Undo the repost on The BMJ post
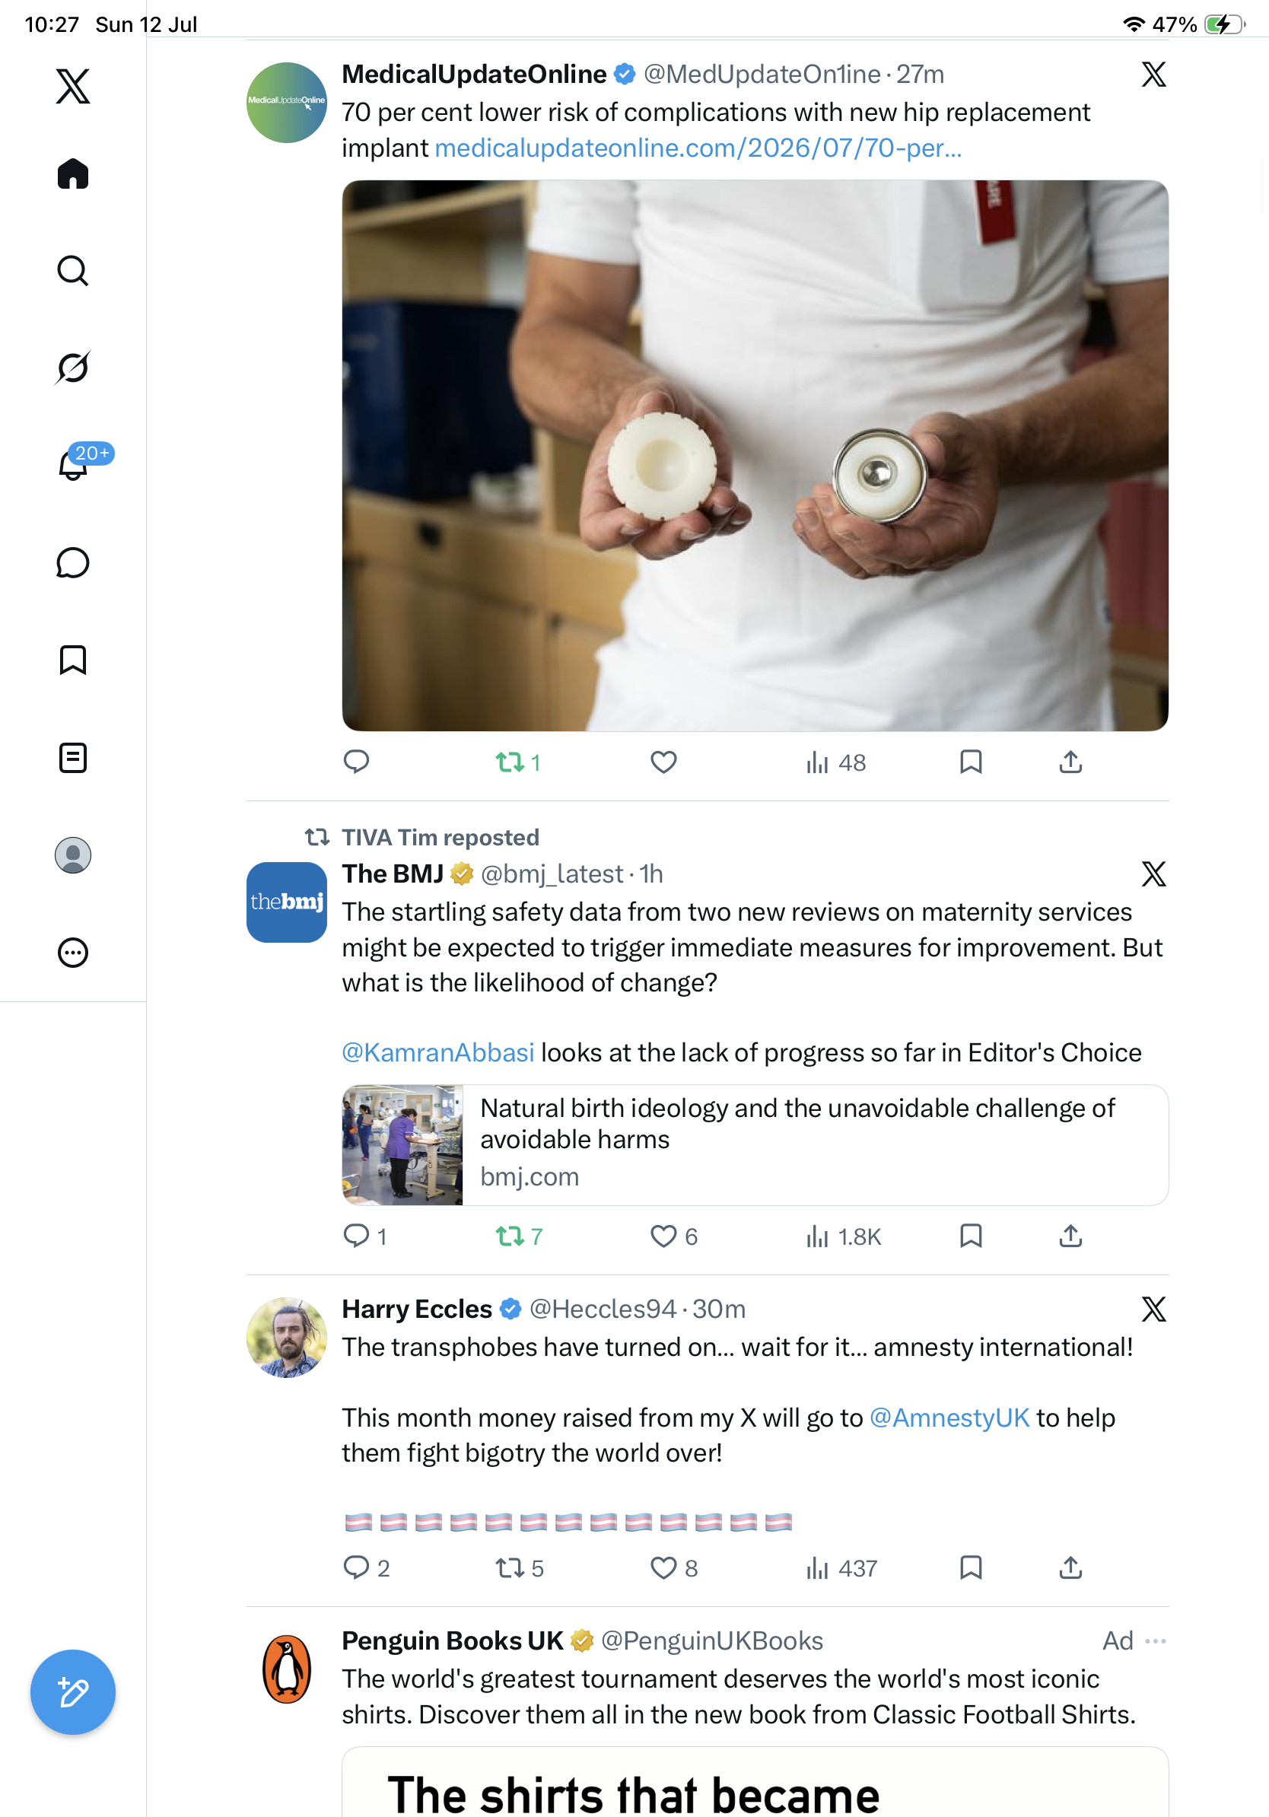Viewport: 1269px width, 1817px height. [518, 1236]
